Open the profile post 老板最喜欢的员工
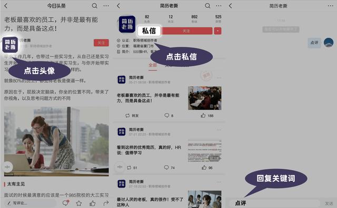 (x=148, y=98)
